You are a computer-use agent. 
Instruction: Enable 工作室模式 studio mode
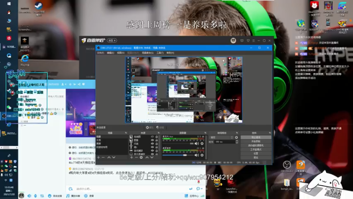[x=256, y=149]
